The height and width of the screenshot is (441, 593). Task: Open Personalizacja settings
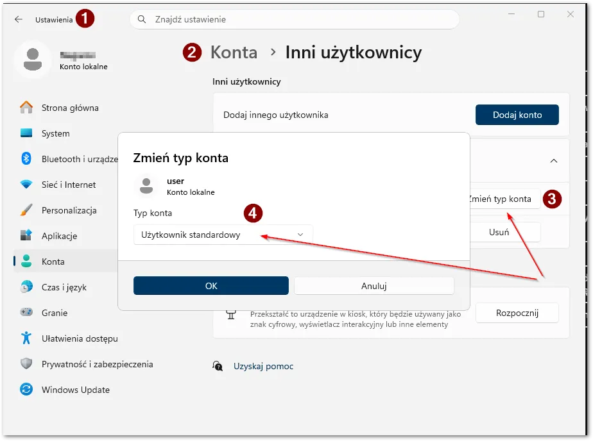(69, 211)
